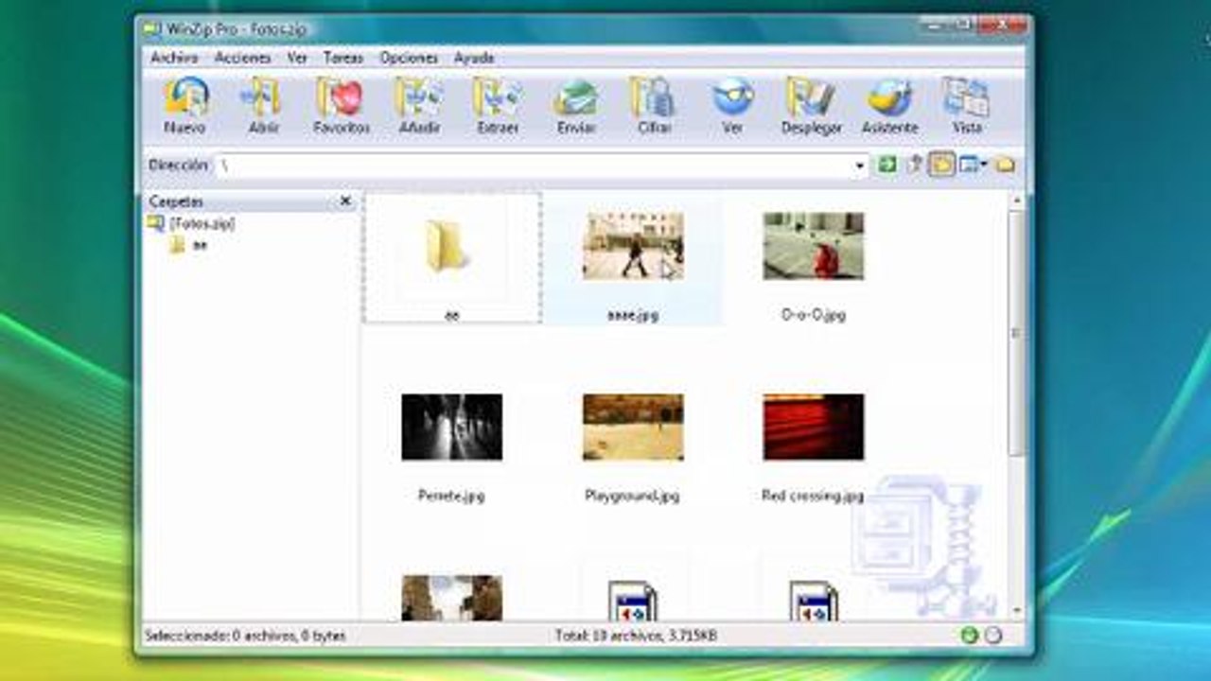Click the Vista toolbar icon
1211x681 pixels.
tap(967, 106)
